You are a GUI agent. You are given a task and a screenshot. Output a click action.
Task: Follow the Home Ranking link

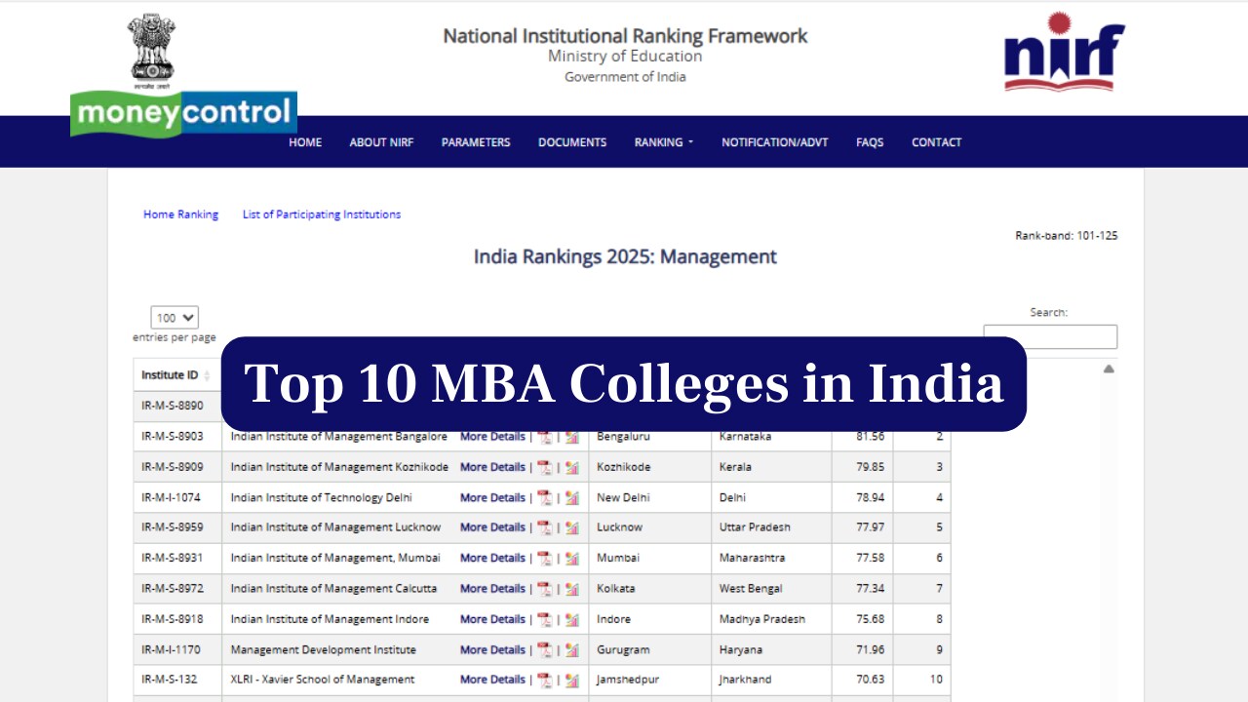pyautogui.click(x=181, y=214)
